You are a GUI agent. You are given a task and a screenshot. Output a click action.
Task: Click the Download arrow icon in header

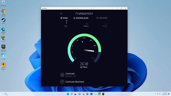(74, 18)
